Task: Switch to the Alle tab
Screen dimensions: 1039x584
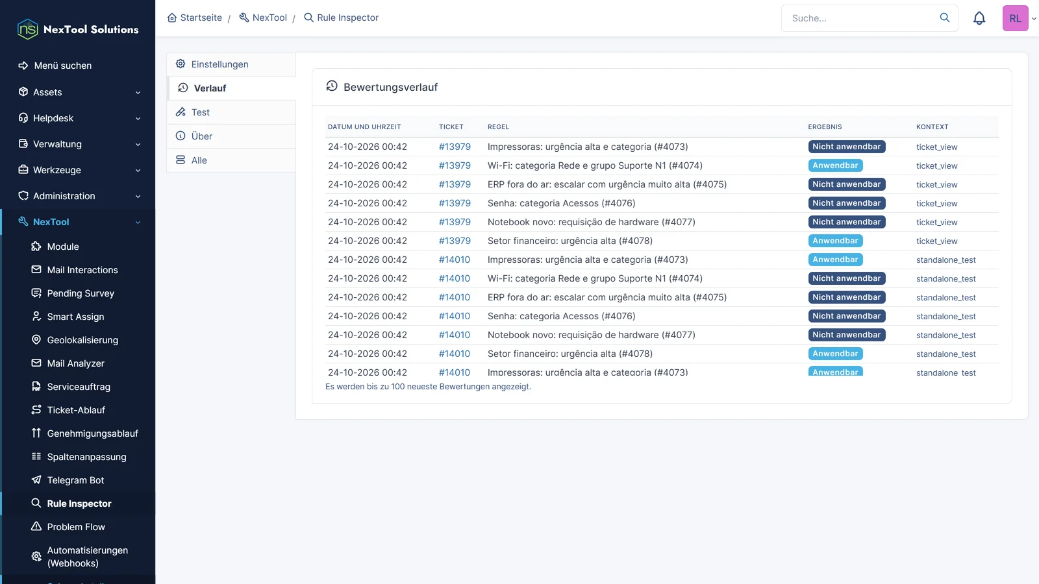Action: point(231,160)
